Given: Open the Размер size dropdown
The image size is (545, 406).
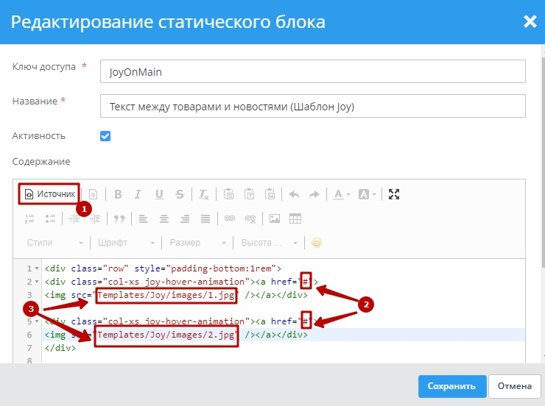Looking at the screenshot, I should point(196,243).
